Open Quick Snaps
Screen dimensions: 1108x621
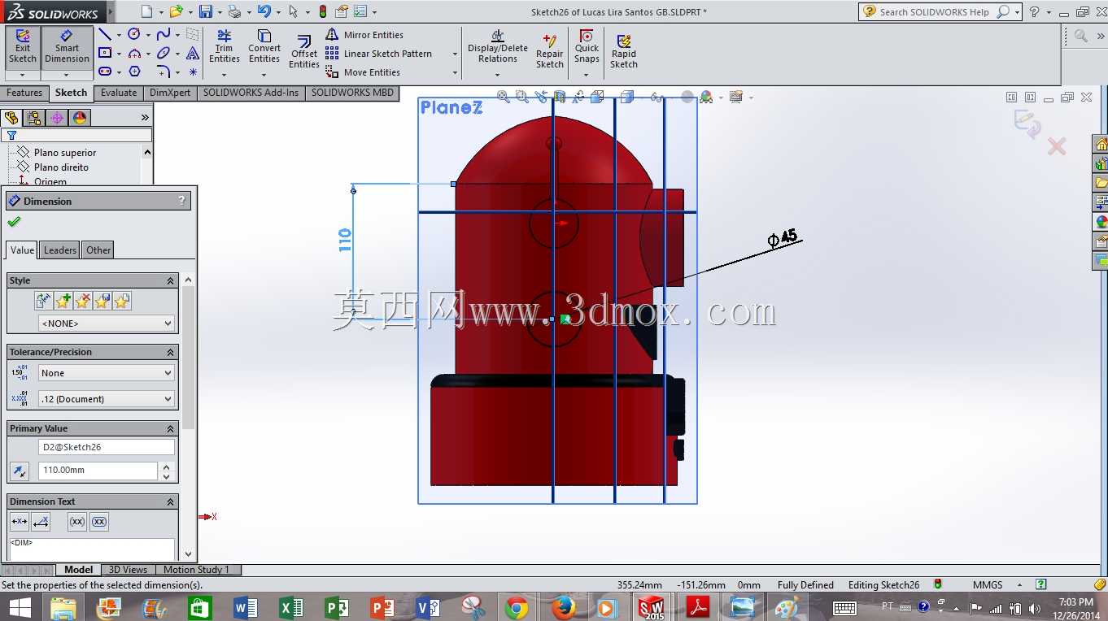(x=587, y=46)
